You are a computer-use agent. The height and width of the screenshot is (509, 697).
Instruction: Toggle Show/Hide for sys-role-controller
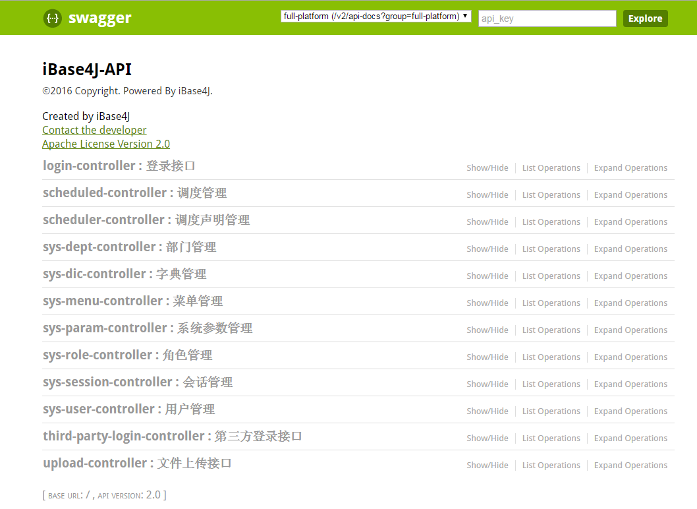click(x=488, y=357)
